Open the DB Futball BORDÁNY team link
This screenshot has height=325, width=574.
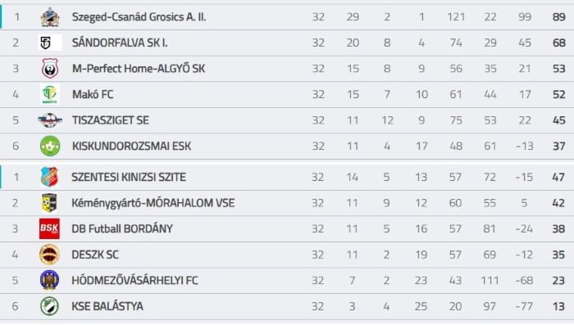click(122, 229)
